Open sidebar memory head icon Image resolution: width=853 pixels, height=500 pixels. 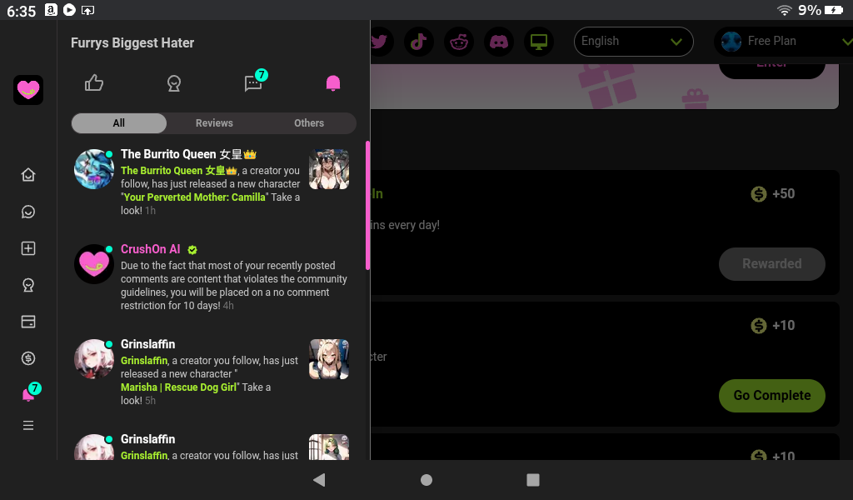(28, 285)
